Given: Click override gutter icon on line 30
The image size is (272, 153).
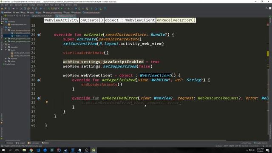Looking at the screenshot, I should tap(39, 80).
